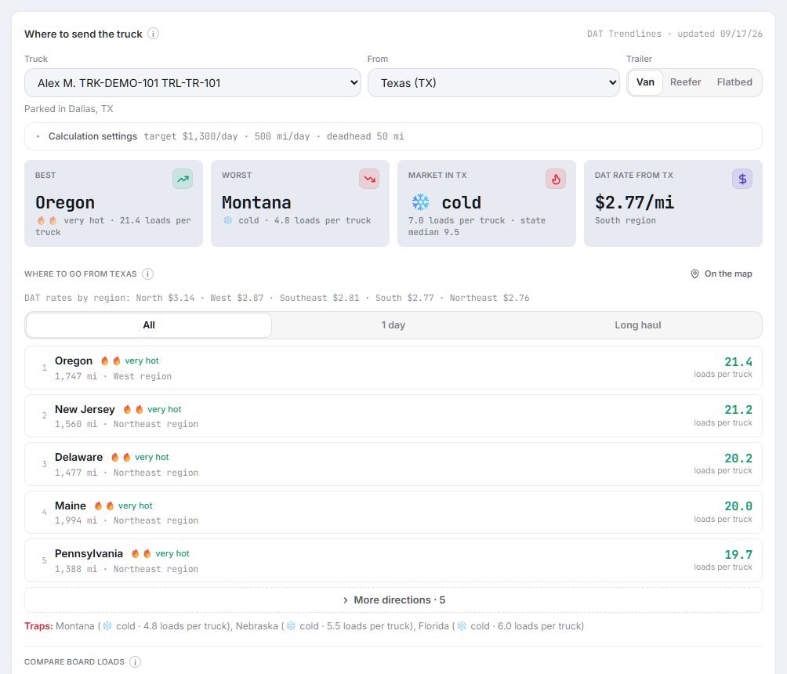Click the green trending-up icon on Best card
This screenshot has width=787, height=674.
[183, 179]
